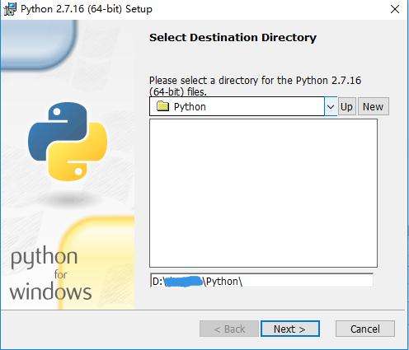The image size is (409, 350).
Task: Close the Python Setup window
Action: [395, 9]
